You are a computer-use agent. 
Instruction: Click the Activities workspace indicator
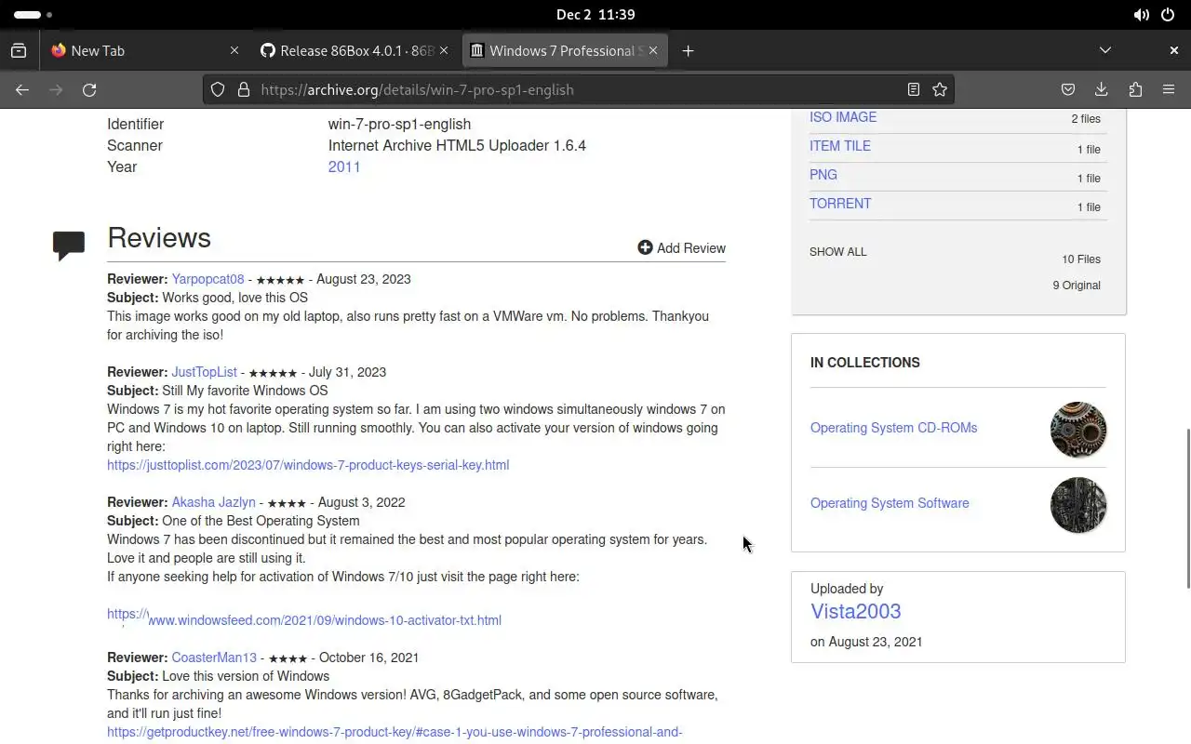point(33,15)
